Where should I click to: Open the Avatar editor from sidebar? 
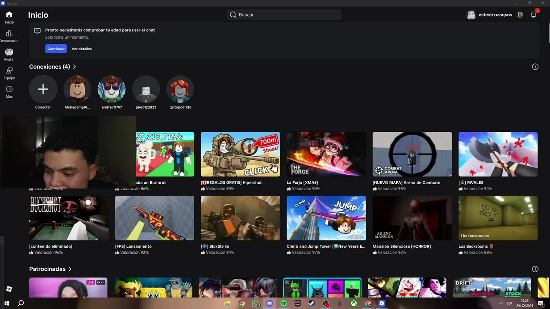(x=9, y=55)
